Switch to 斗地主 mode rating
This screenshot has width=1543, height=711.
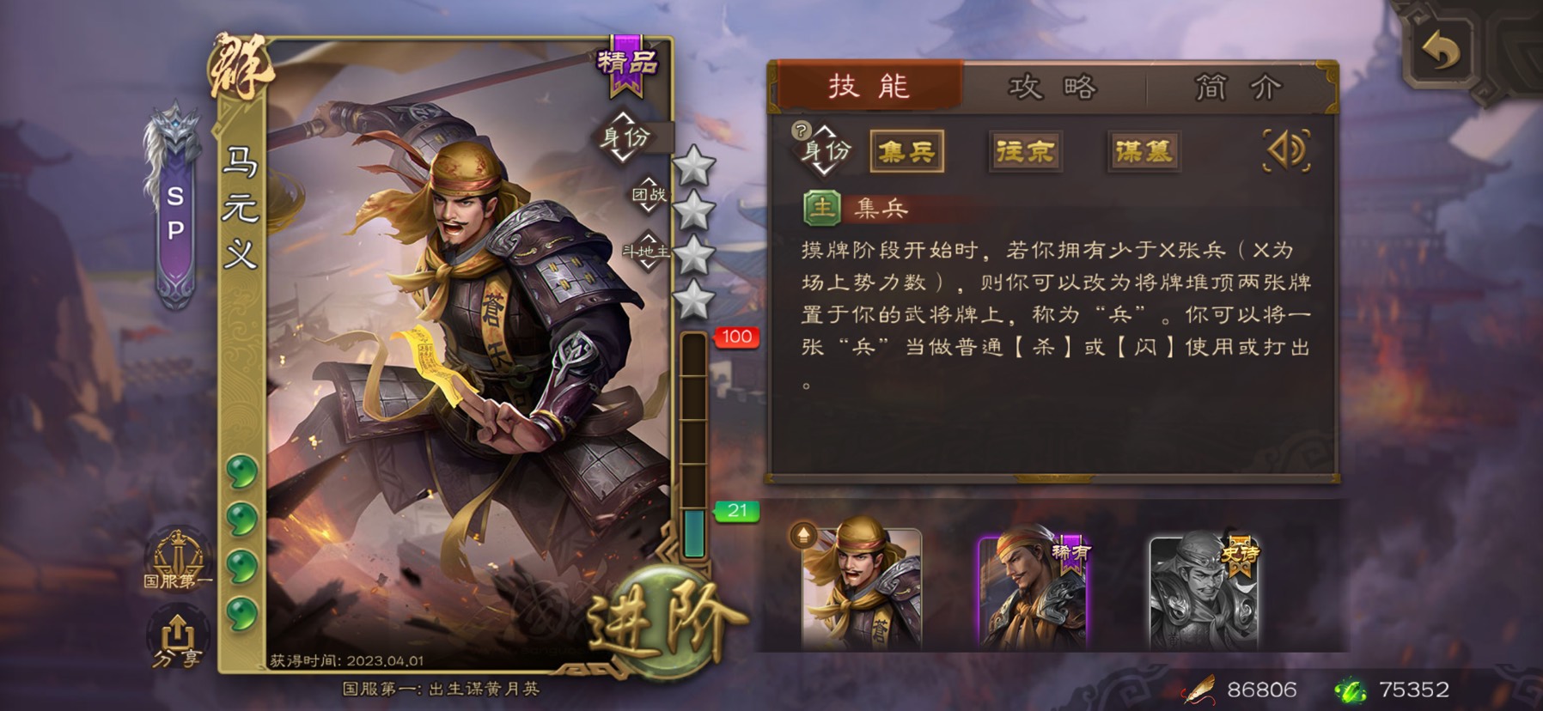647,252
